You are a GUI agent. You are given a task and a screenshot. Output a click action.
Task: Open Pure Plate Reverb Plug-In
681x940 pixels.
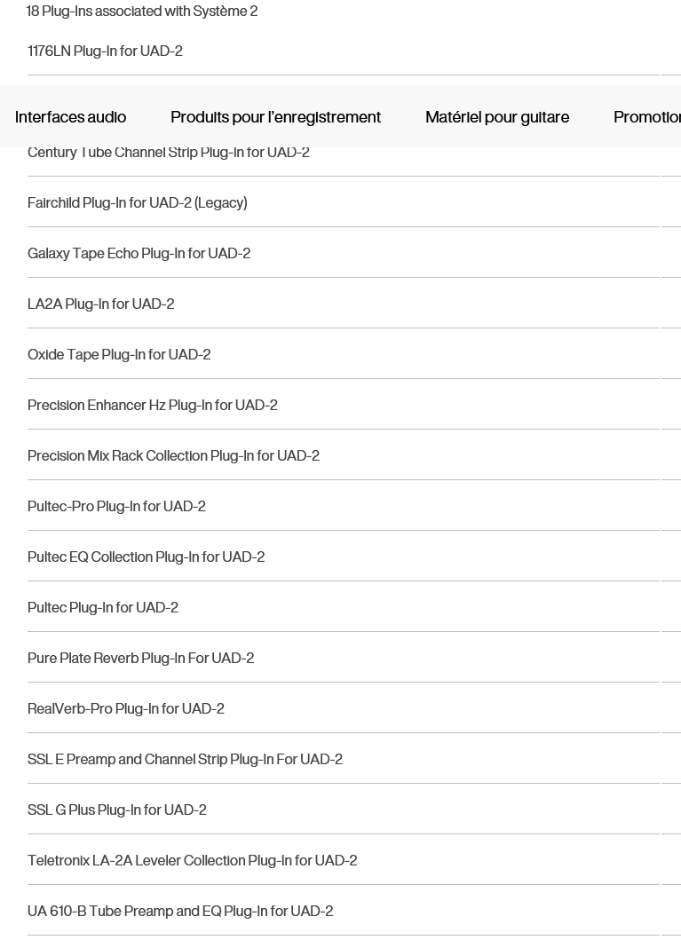pos(140,659)
